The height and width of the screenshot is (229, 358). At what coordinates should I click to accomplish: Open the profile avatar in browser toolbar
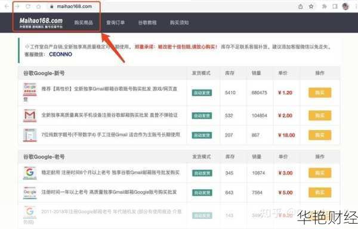coord(345,7)
